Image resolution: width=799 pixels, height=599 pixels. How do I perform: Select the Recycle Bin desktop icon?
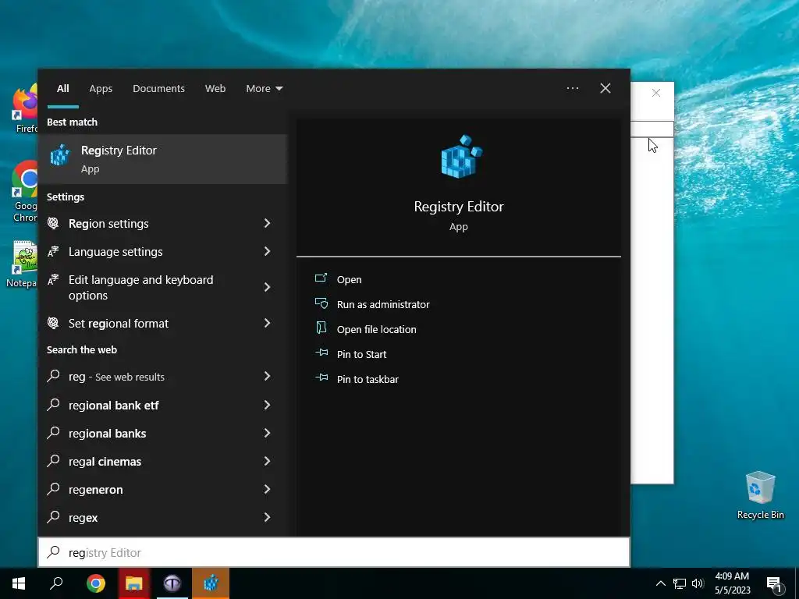click(x=760, y=495)
